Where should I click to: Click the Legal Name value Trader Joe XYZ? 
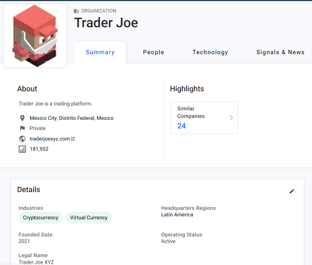point(36,262)
